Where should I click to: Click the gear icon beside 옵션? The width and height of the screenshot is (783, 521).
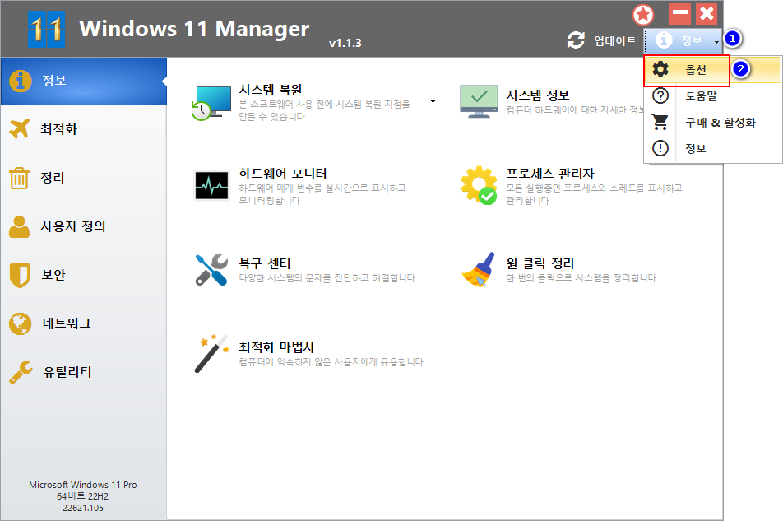660,69
